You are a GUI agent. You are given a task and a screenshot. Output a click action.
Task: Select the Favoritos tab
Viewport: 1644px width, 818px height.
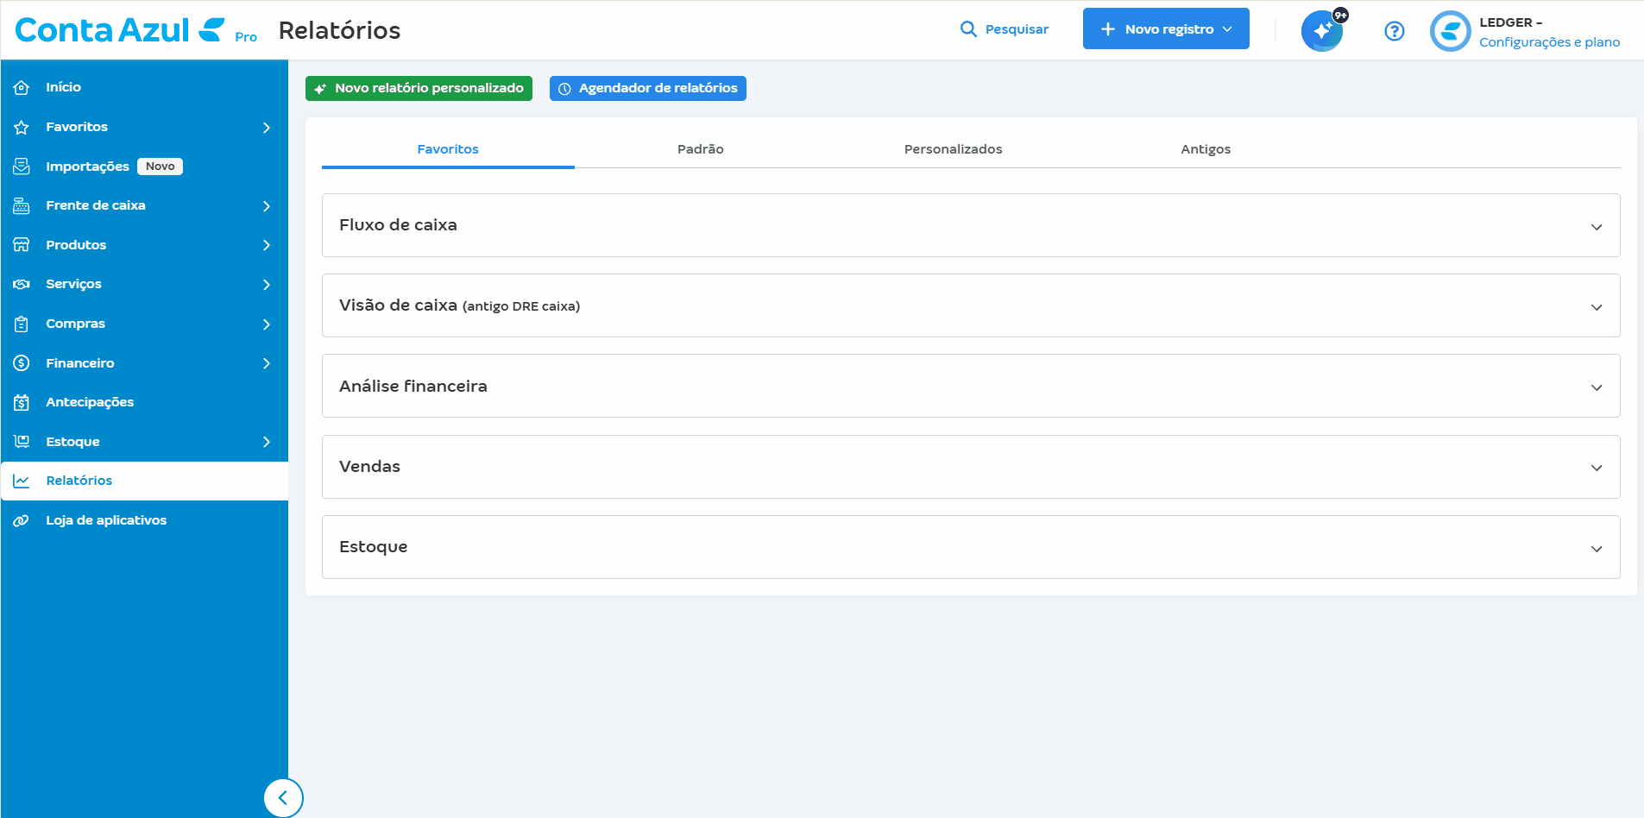tap(448, 149)
